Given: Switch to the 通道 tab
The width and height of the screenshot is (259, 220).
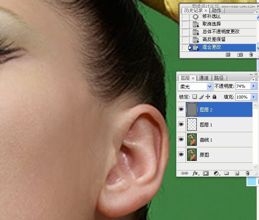Looking at the screenshot, I should [204, 78].
